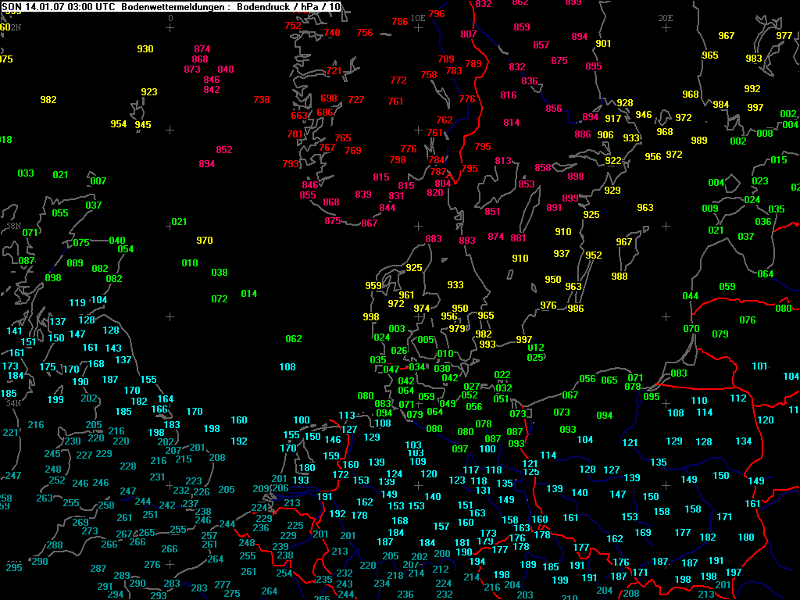Select the yellow 982 pressure reading
This screenshot has height=600, width=800.
pos(48,100)
